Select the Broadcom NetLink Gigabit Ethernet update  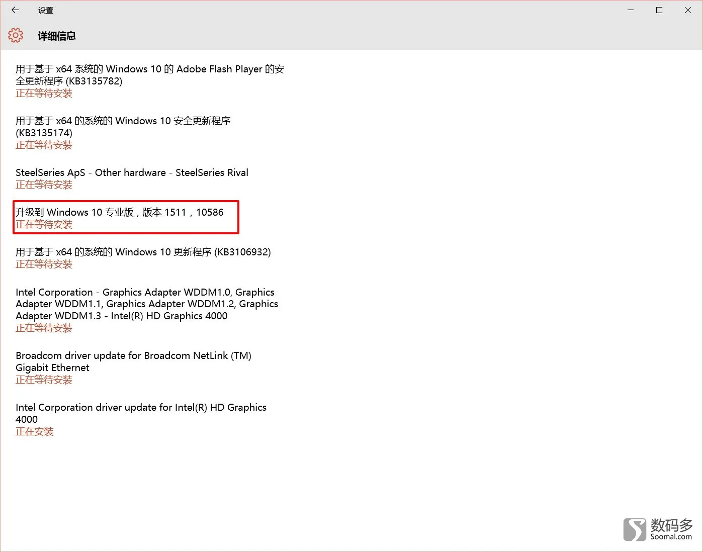click(134, 361)
